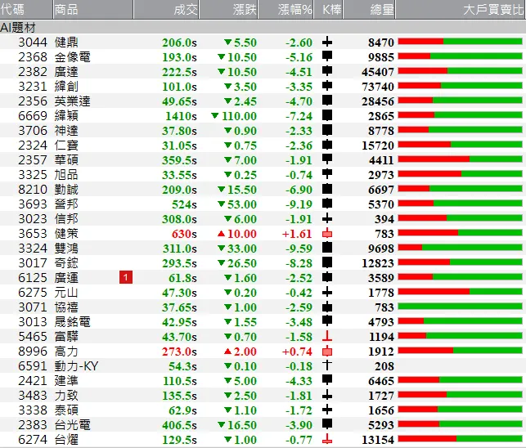The image size is (526, 448).
Task: Sort by the 總量 column header
Action: (369, 9)
